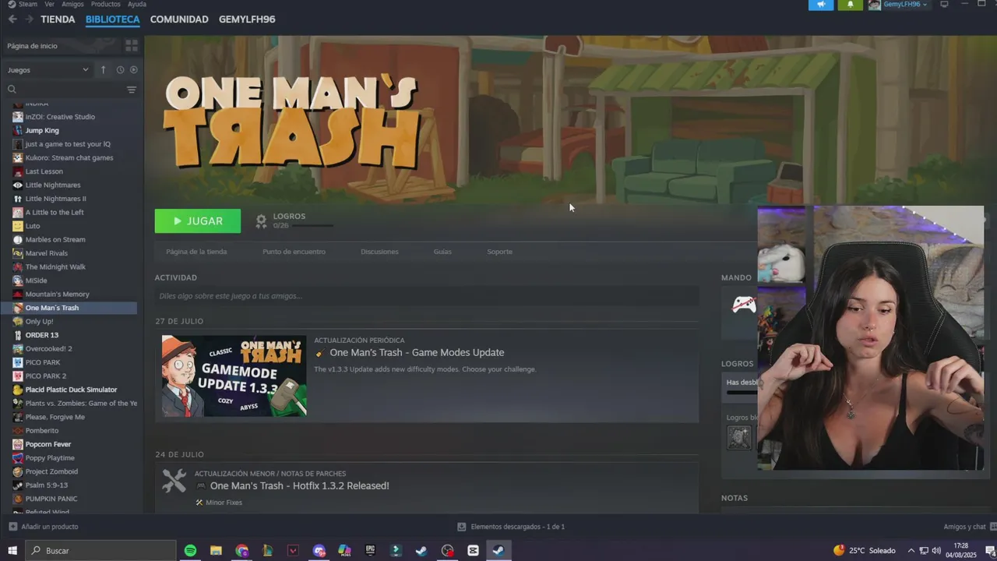Click the sort upward arrow in library
The image size is (997, 561).
point(103,70)
